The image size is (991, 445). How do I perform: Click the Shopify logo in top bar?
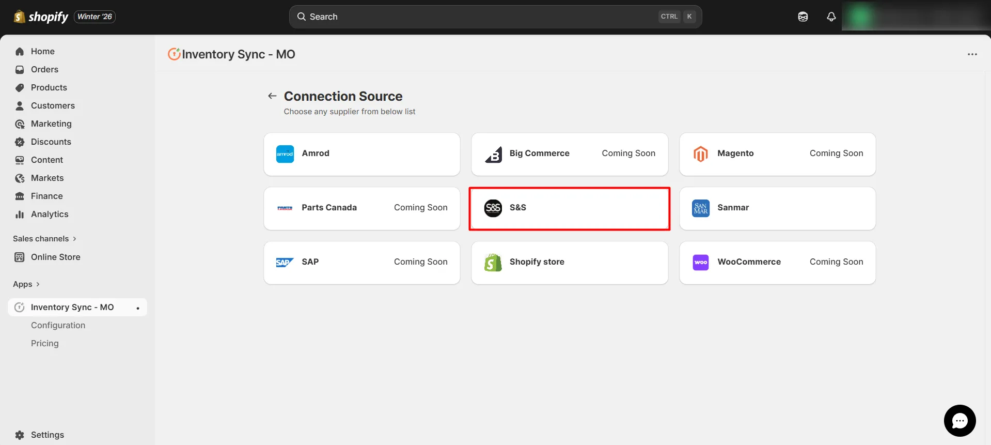[x=41, y=17]
